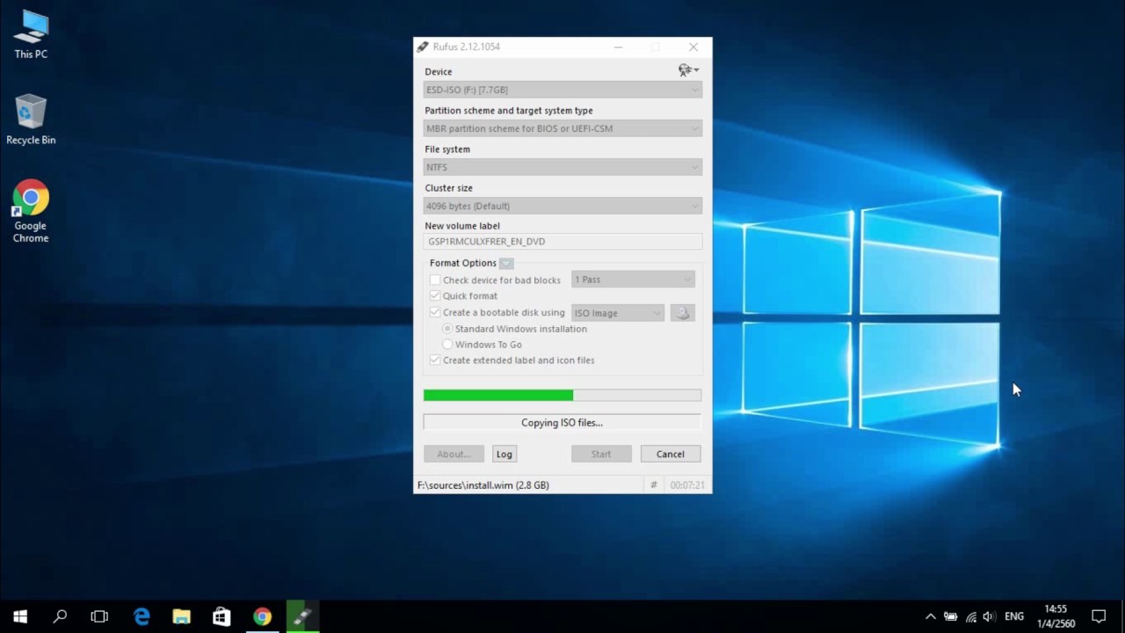
Task: Toggle the Quick format checkbox
Action: click(x=435, y=296)
